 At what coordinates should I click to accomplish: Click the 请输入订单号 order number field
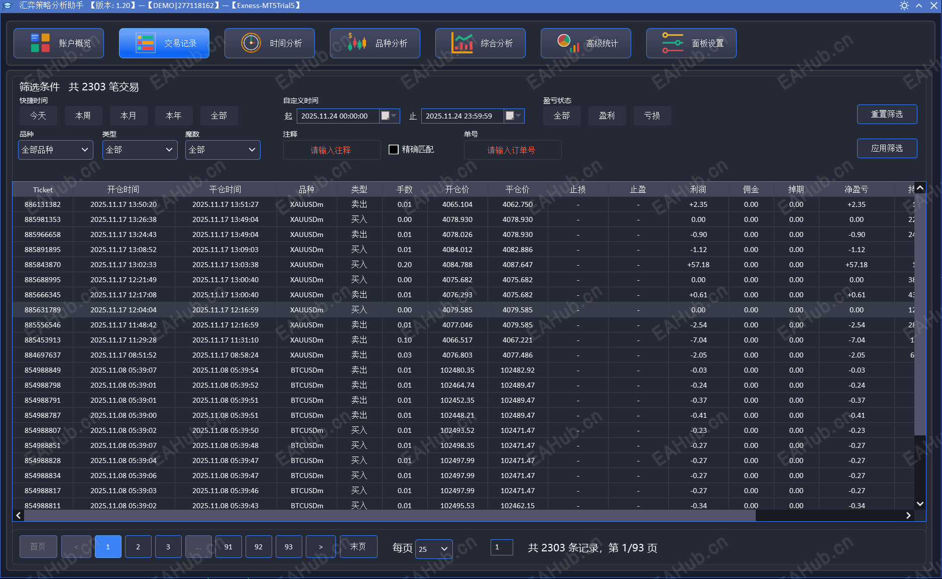[512, 150]
